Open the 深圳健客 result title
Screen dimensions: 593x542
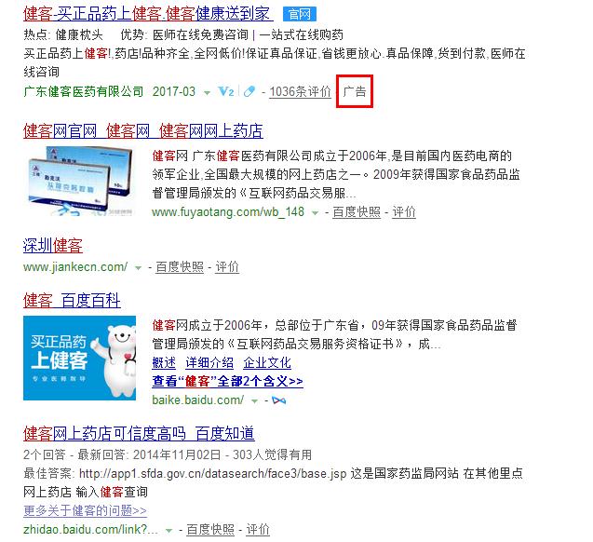point(52,246)
